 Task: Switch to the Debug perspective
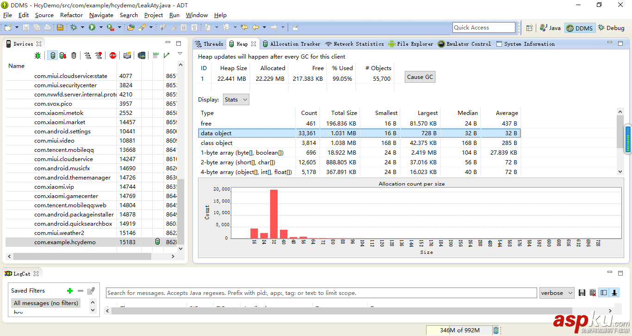click(611, 28)
